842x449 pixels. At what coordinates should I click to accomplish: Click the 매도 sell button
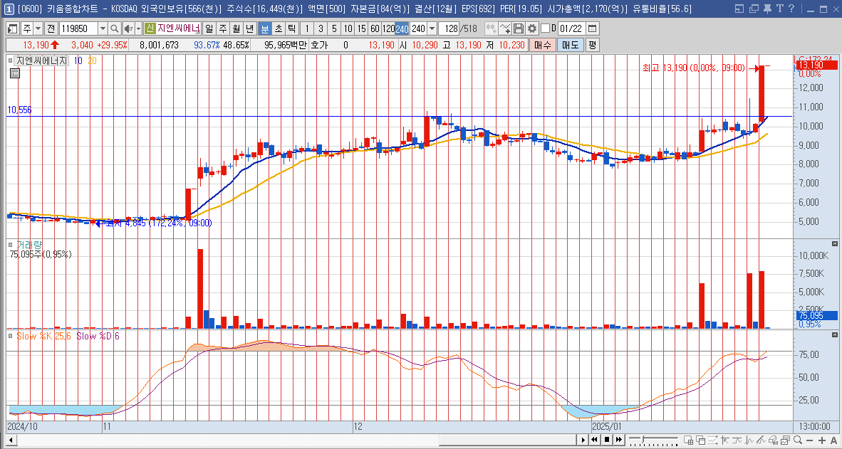(571, 45)
